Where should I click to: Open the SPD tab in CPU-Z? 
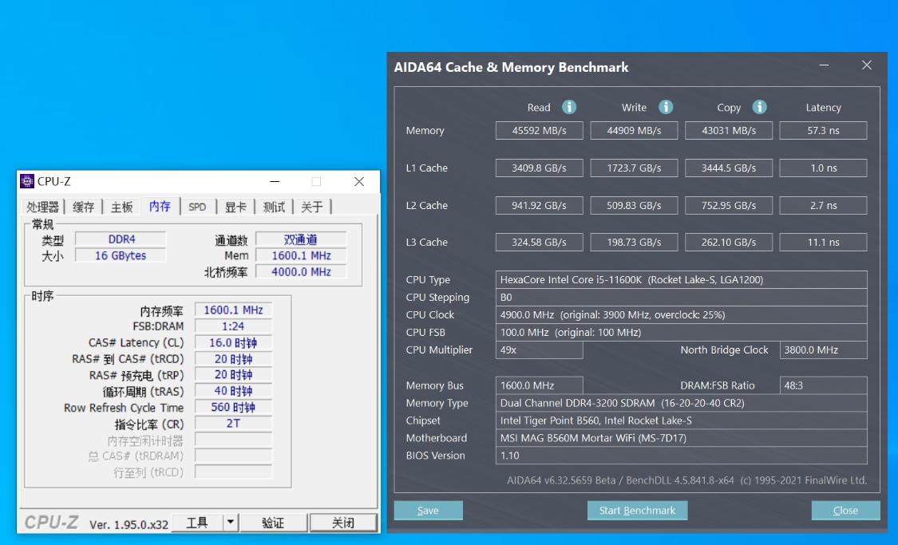click(x=197, y=206)
